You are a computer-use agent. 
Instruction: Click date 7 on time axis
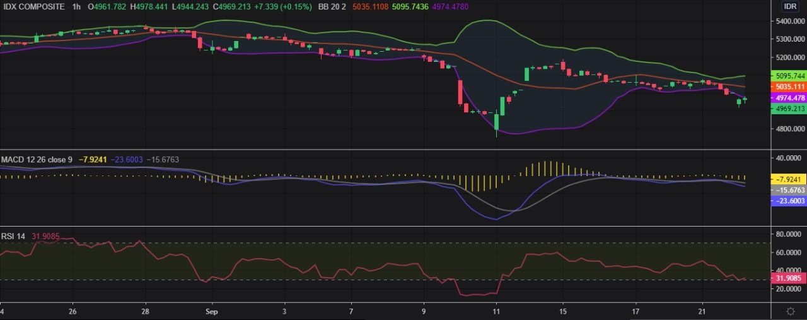[x=351, y=311]
